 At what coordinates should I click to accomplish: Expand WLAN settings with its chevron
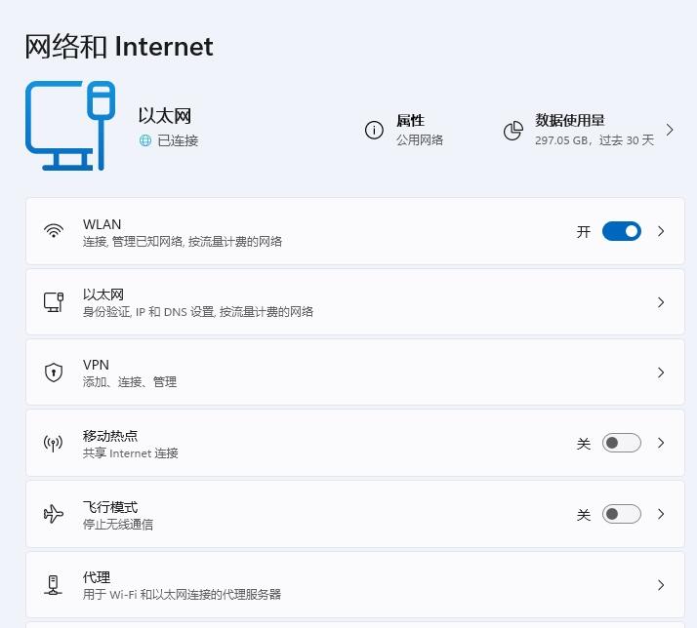[661, 231]
